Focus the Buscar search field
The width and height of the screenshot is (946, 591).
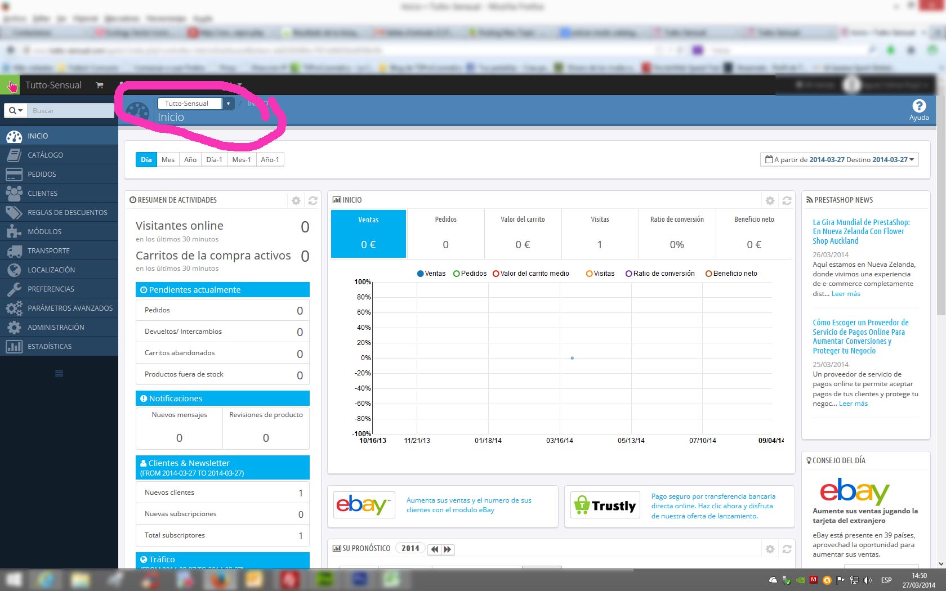[x=70, y=110]
